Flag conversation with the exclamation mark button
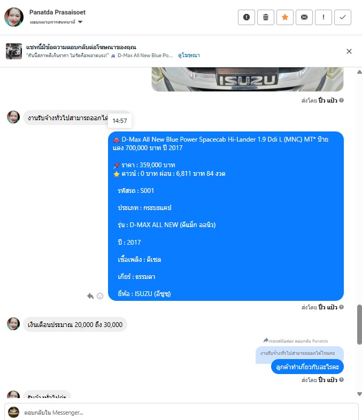The width and height of the screenshot is (362, 420). coord(324,18)
